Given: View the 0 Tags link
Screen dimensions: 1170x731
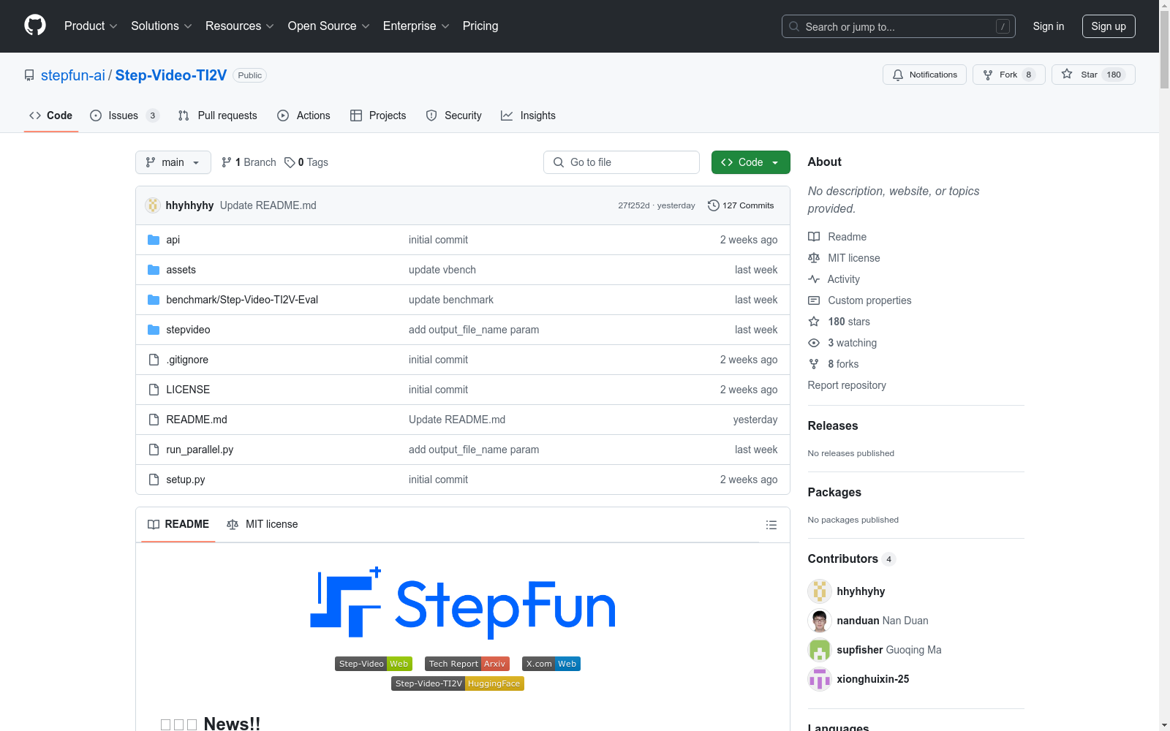Looking at the screenshot, I should pyautogui.click(x=306, y=162).
